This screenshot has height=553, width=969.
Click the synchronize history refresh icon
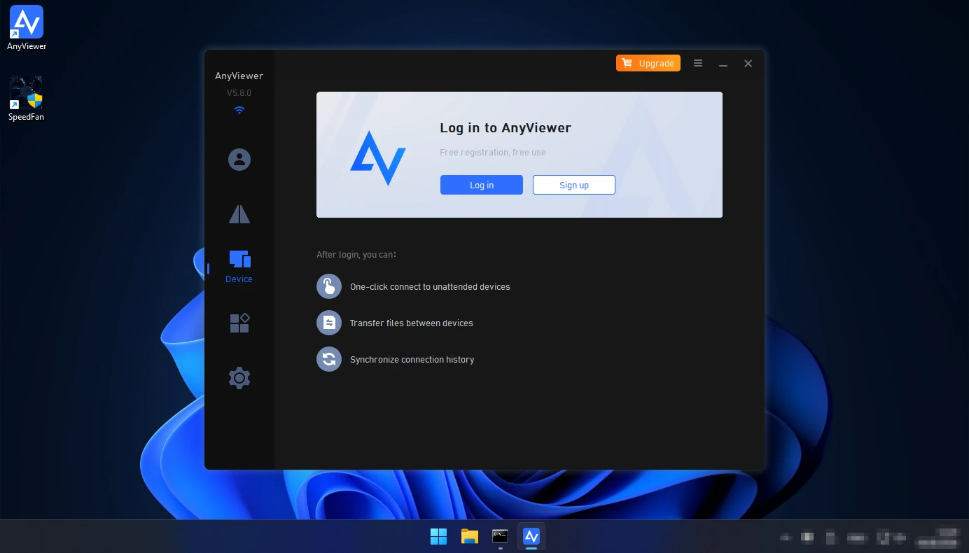pos(329,359)
